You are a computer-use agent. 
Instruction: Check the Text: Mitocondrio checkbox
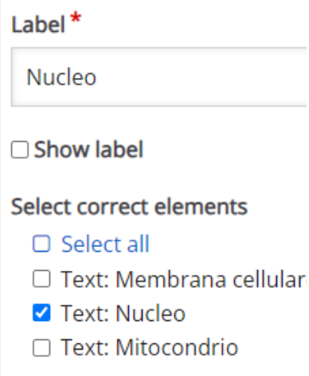41,347
